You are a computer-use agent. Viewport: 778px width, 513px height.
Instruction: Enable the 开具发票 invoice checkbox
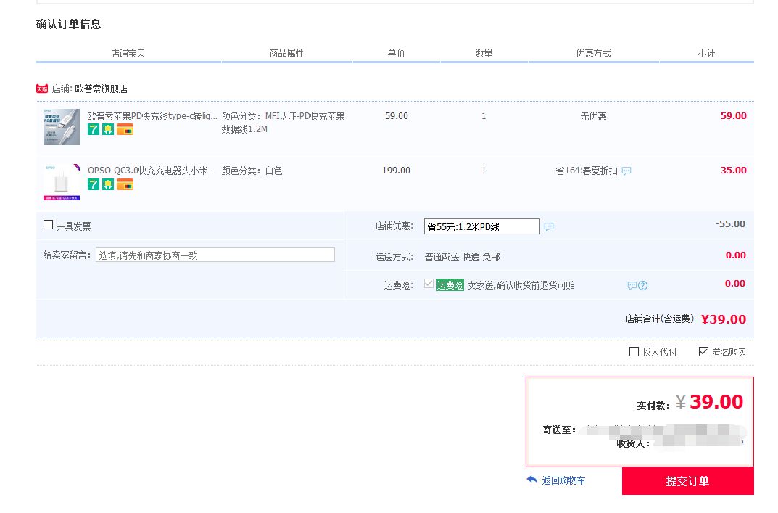tap(48, 224)
